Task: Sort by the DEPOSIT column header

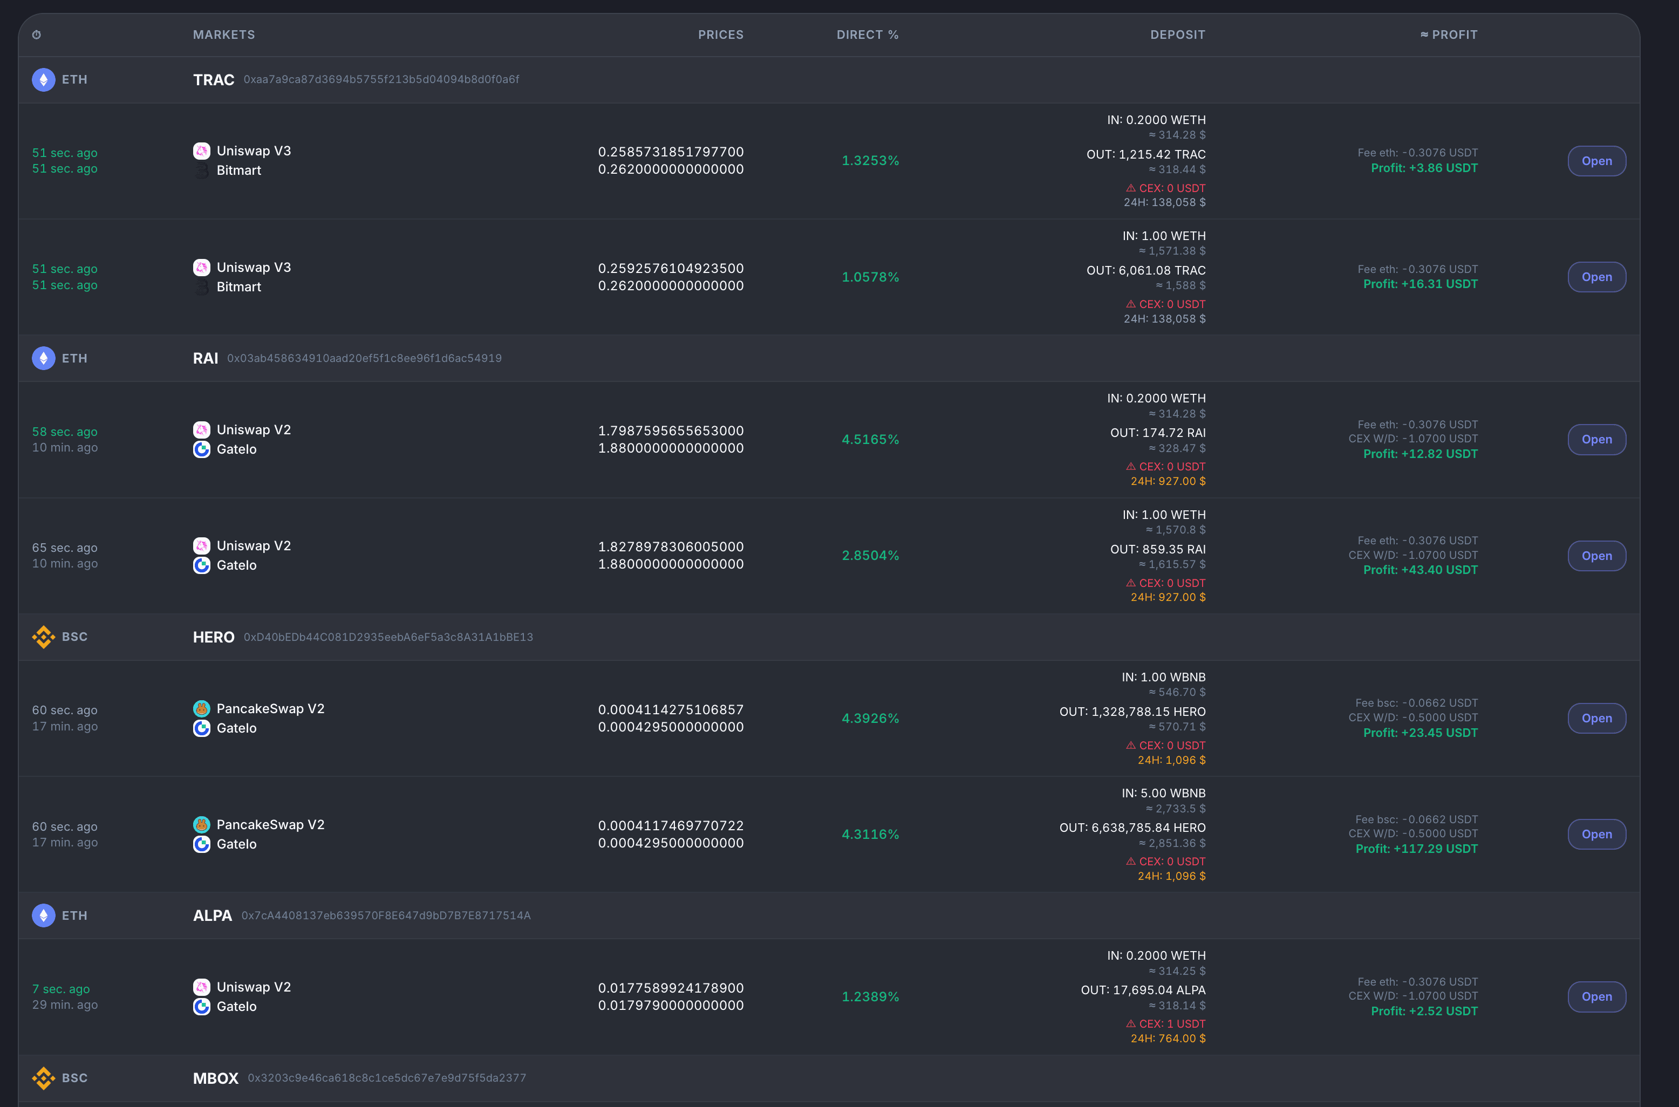Action: pyautogui.click(x=1178, y=35)
